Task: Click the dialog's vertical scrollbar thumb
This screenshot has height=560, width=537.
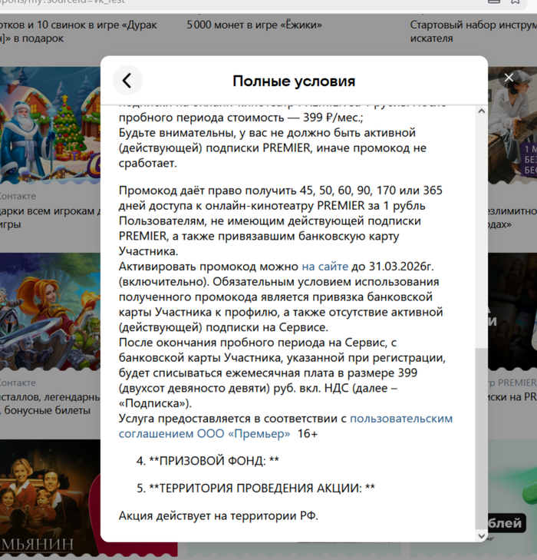Action: tap(481, 438)
